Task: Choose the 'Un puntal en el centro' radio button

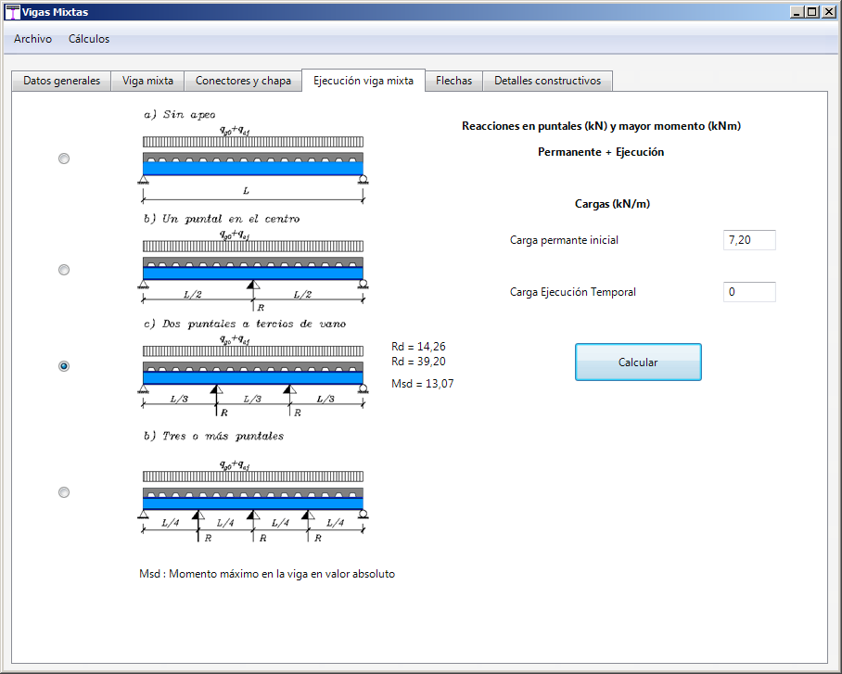Action: coord(64,270)
